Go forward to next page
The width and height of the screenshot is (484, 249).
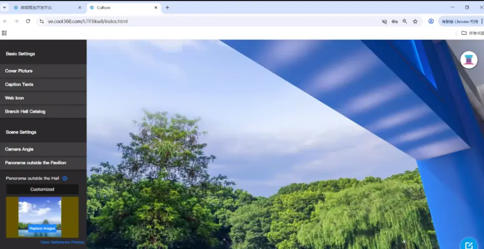click(x=16, y=21)
